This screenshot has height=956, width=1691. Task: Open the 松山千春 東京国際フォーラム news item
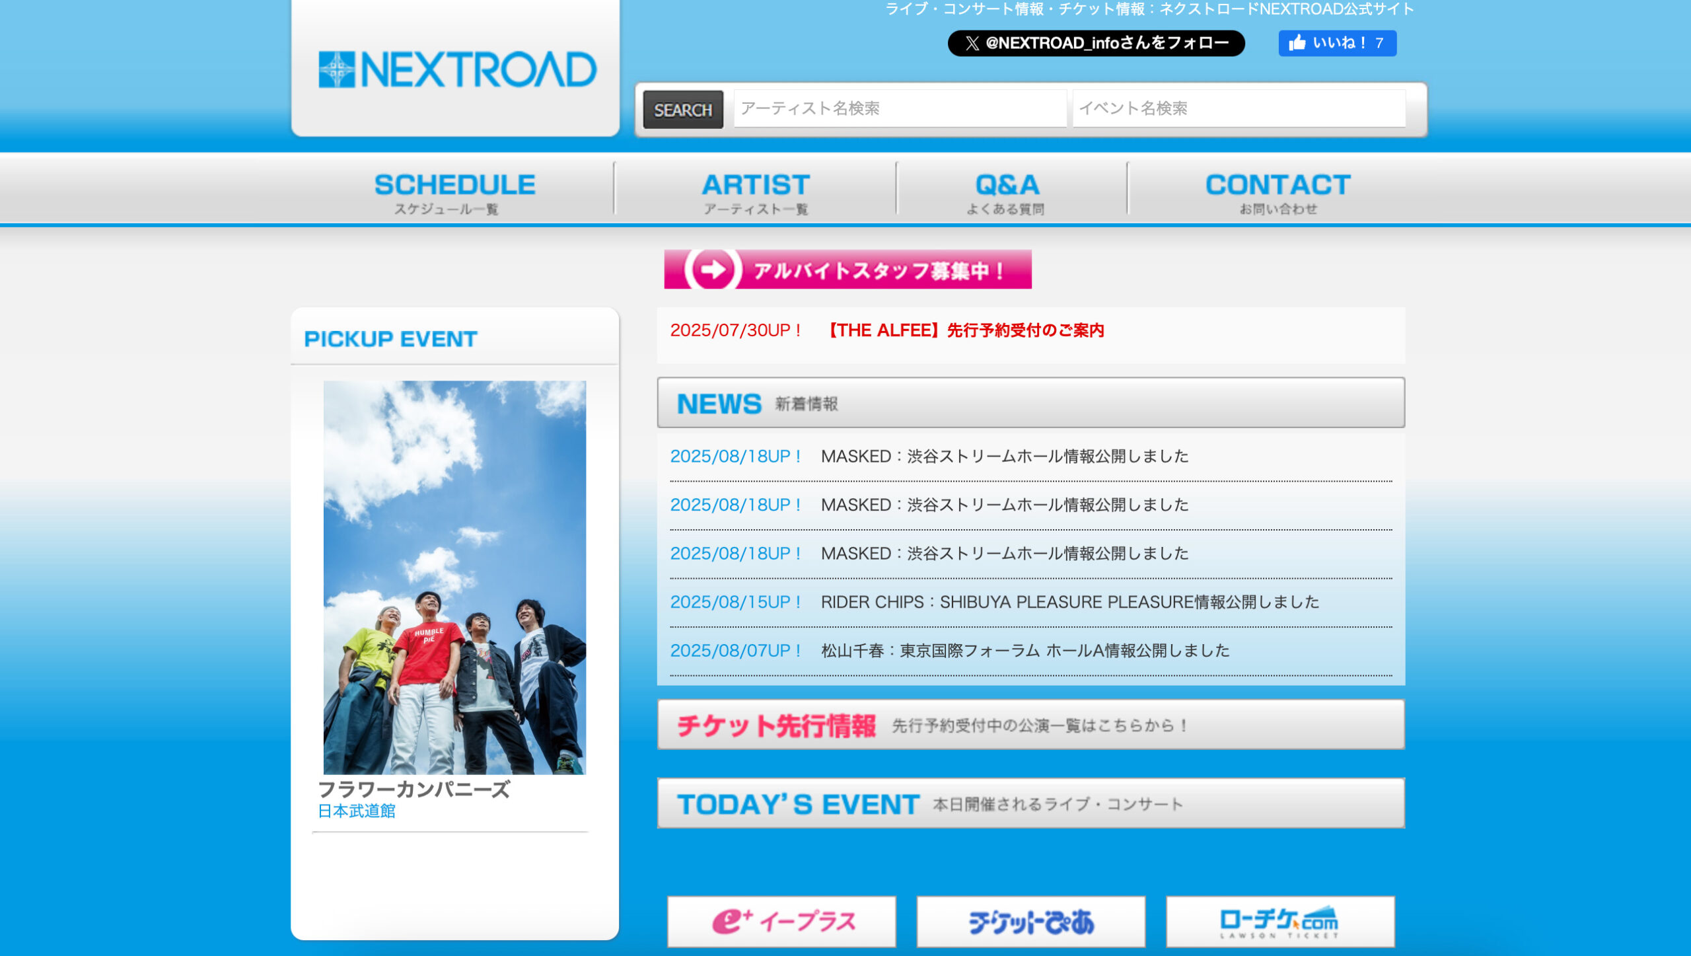point(1025,651)
